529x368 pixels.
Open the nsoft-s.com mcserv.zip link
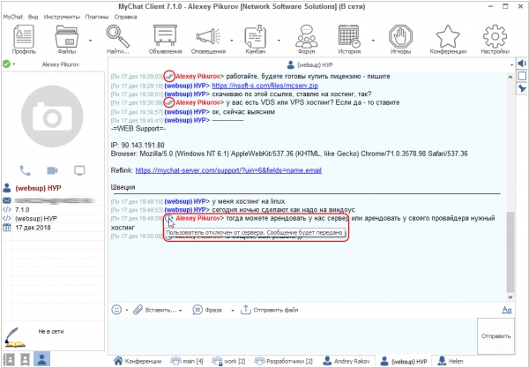coord(264,86)
